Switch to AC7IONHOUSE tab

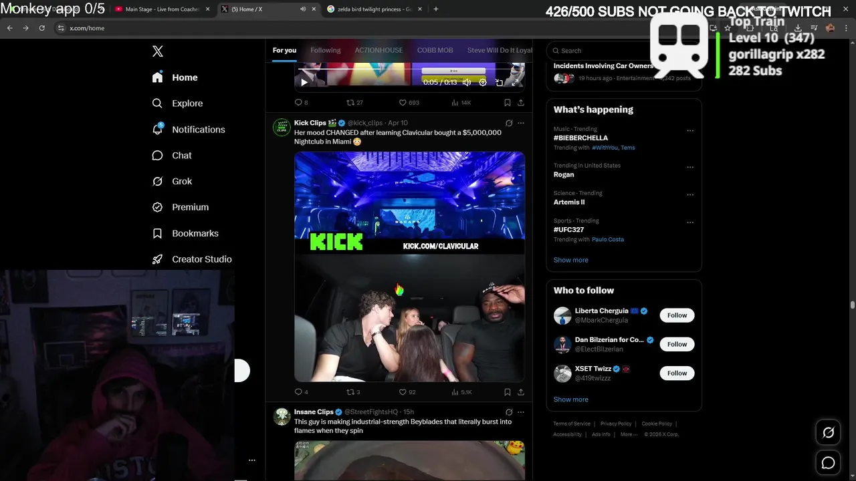pos(379,50)
